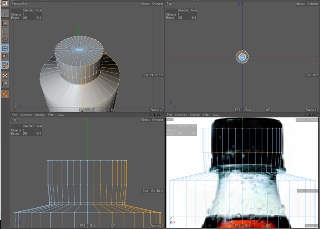
Task: Click pan/move camera icon in Right viewport
Action: coord(151,115)
